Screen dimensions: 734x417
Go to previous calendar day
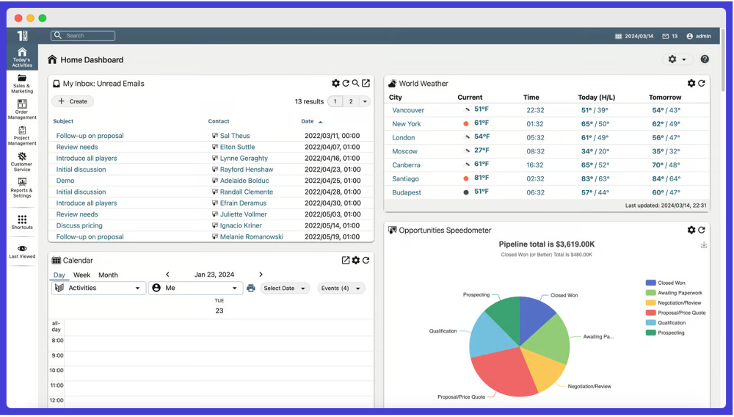coord(167,275)
